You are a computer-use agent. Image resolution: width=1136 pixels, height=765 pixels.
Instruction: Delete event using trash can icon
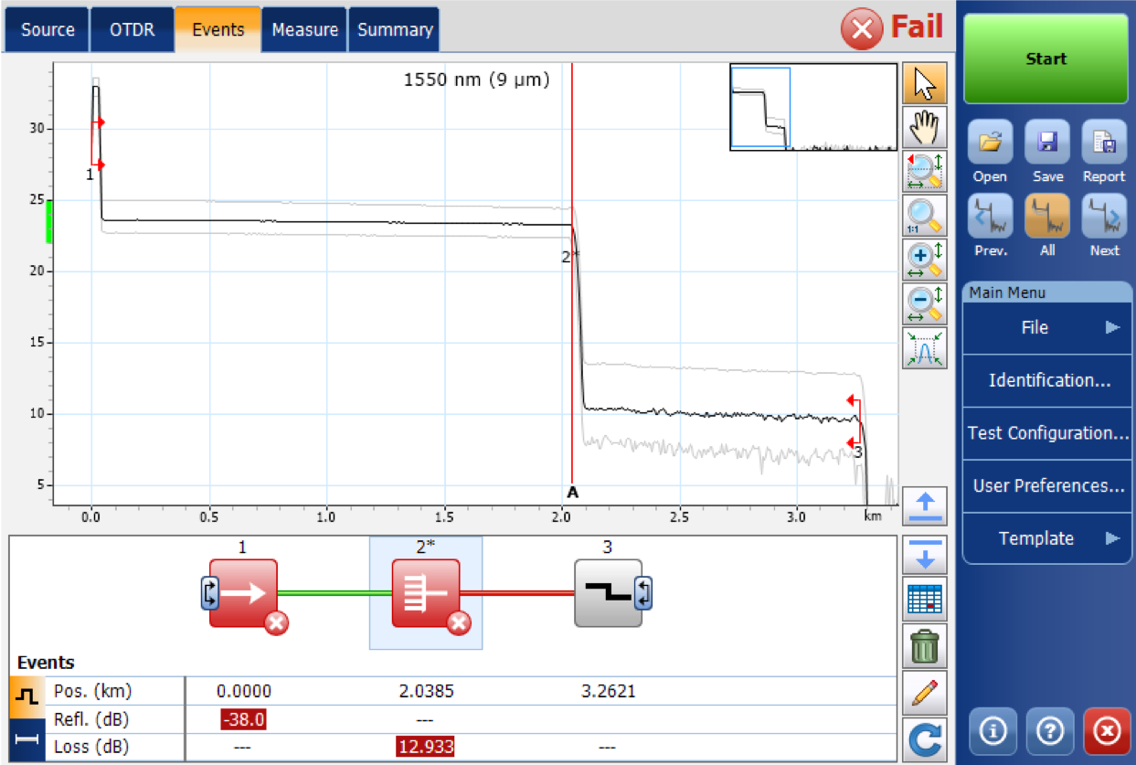click(x=924, y=645)
